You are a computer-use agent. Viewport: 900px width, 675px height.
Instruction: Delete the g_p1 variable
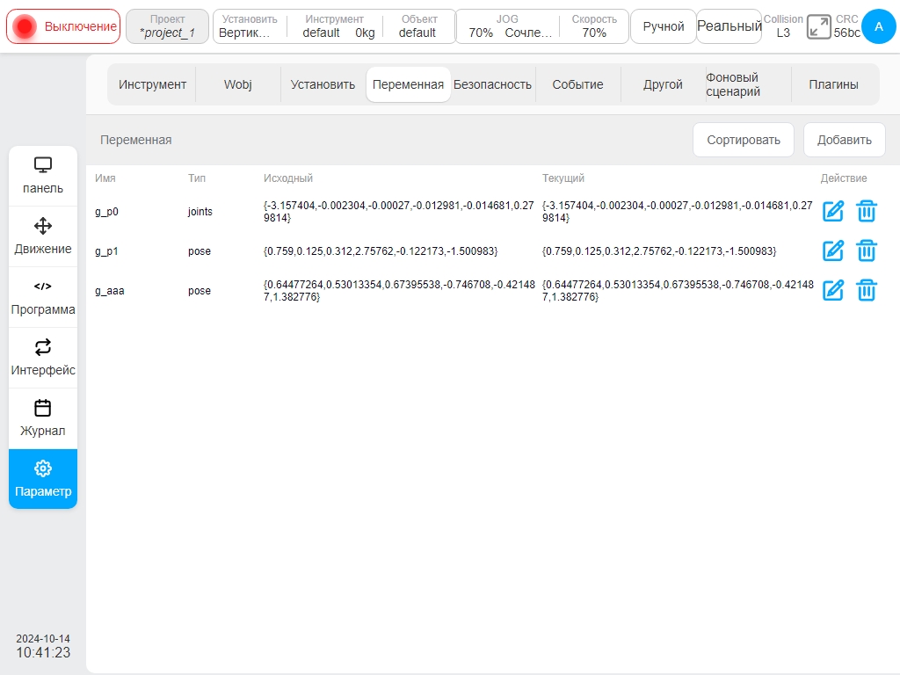[x=866, y=250]
